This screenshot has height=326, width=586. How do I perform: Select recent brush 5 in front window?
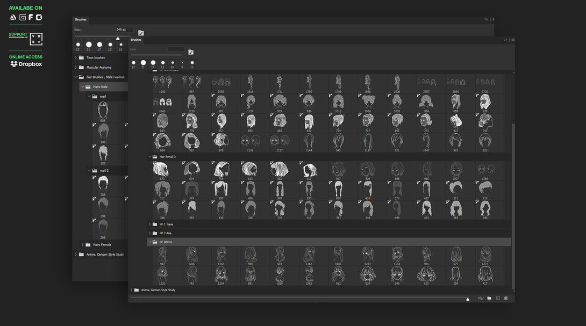pos(182,64)
